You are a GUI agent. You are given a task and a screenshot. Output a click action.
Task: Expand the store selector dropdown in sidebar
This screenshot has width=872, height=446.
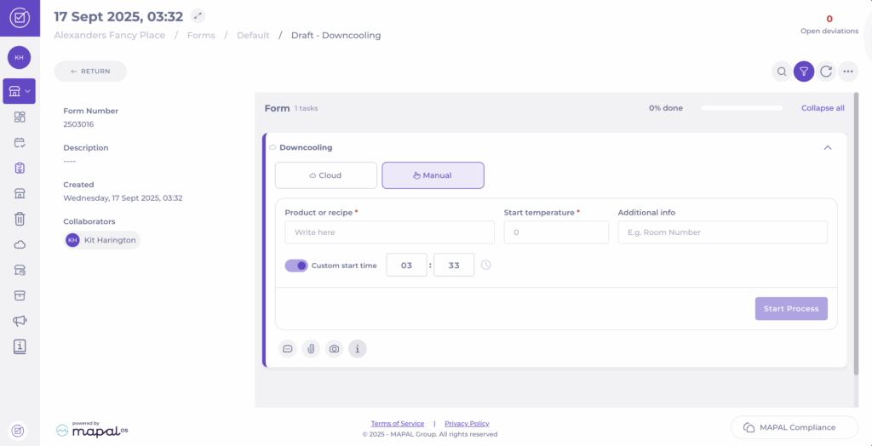click(x=20, y=90)
